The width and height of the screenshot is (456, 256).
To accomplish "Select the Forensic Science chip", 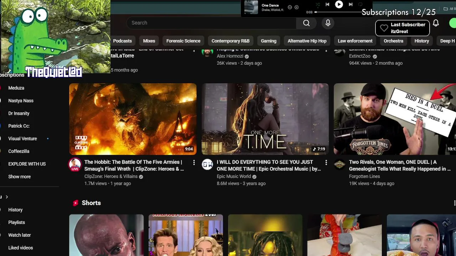I will click(x=183, y=41).
